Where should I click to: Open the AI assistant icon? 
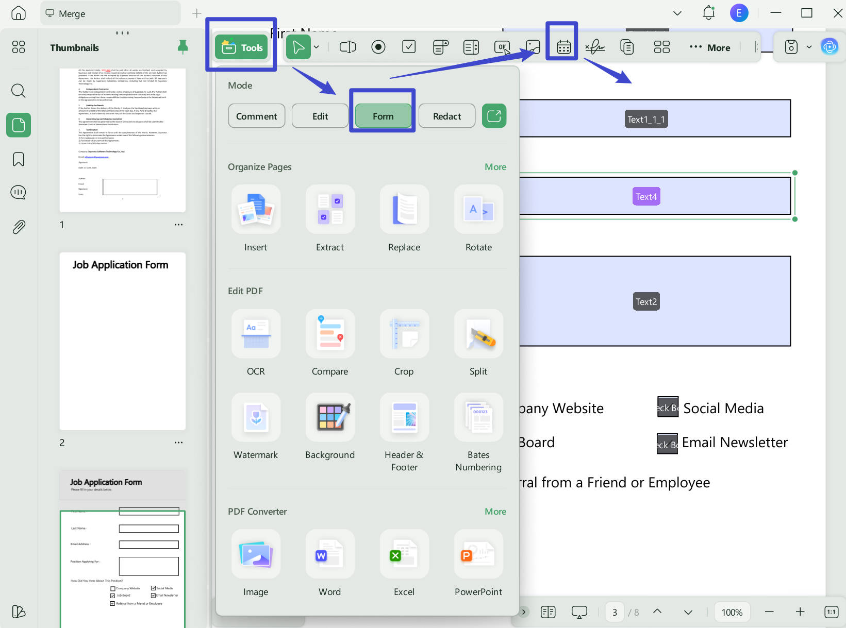click(830, 47)
